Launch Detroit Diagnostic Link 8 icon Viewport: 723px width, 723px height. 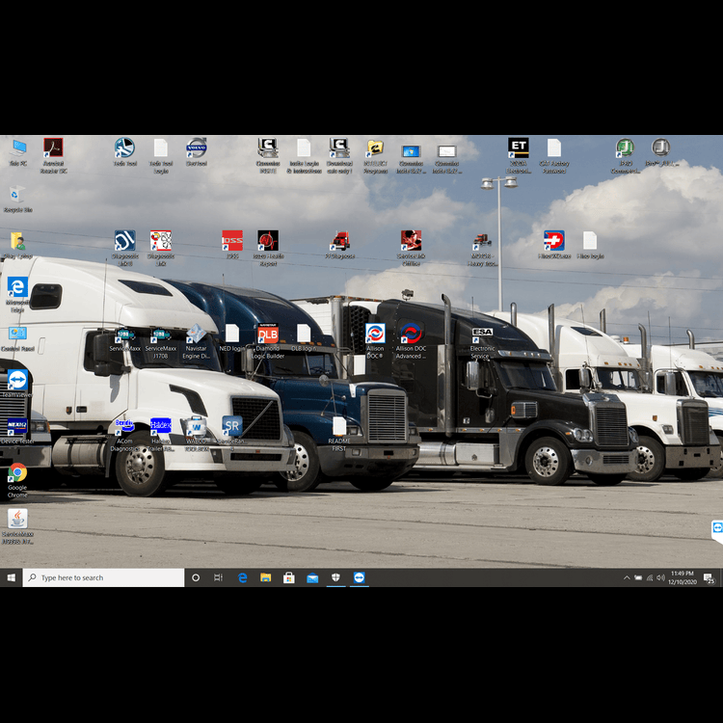click(x=125, y=248)
